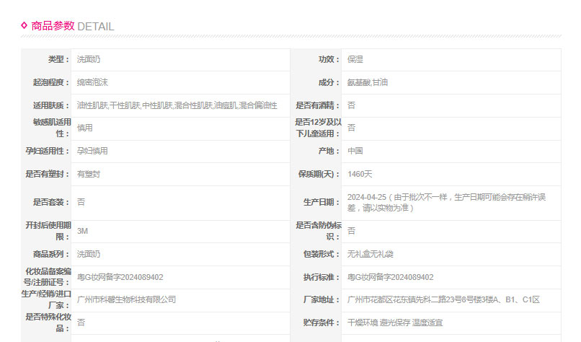The width and height of the screenshot is (581, 342).
Task: Click the 适用肤质 skin types list
Action: click(177, 105)
